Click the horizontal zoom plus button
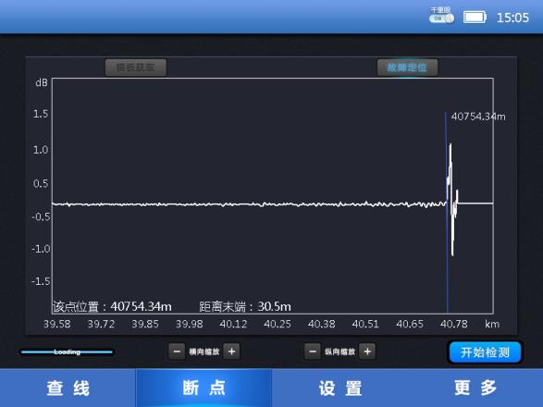The image size is (543, 407). tap(231, 351)
